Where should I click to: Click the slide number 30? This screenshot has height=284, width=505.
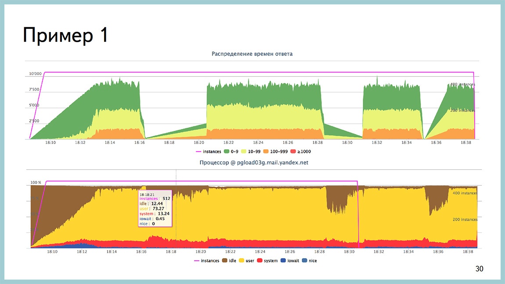coord(479,269)
